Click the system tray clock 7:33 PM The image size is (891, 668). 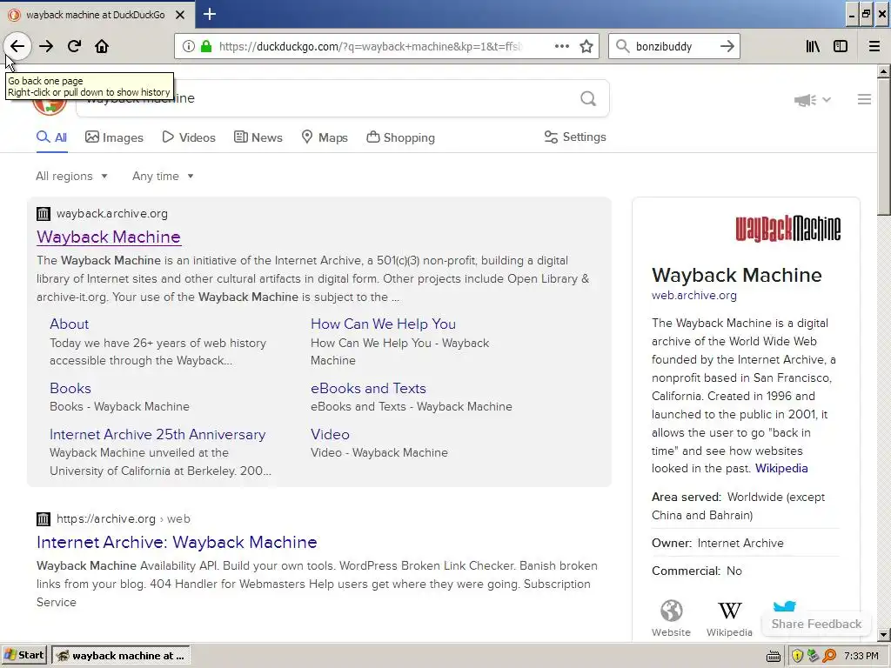[861, 656]
